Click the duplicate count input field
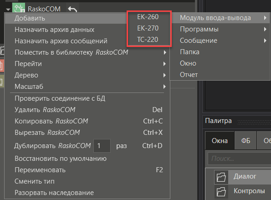Image resolution: width=271 pixels, height=200 pixels. click(x=102, y=146)
